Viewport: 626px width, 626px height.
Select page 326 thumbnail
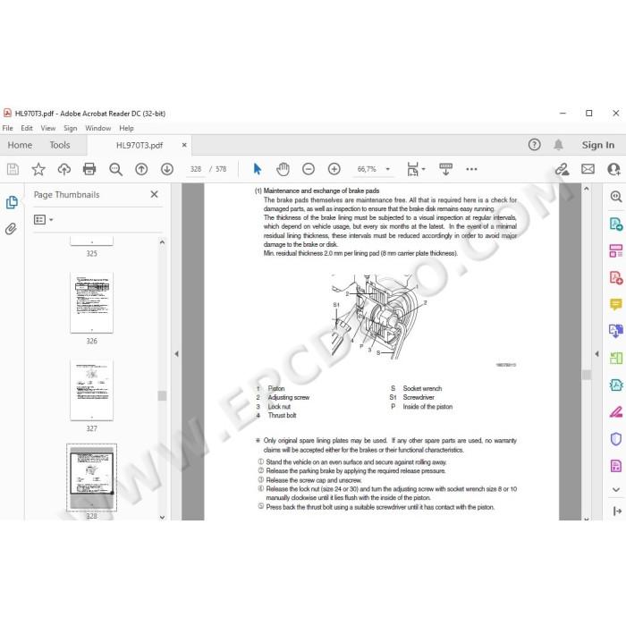point(92,302)
